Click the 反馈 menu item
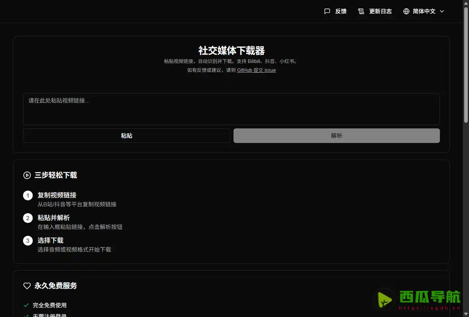The width and height of the screenshot is (469, 317). pyautogui.click(x=340, y=11)
